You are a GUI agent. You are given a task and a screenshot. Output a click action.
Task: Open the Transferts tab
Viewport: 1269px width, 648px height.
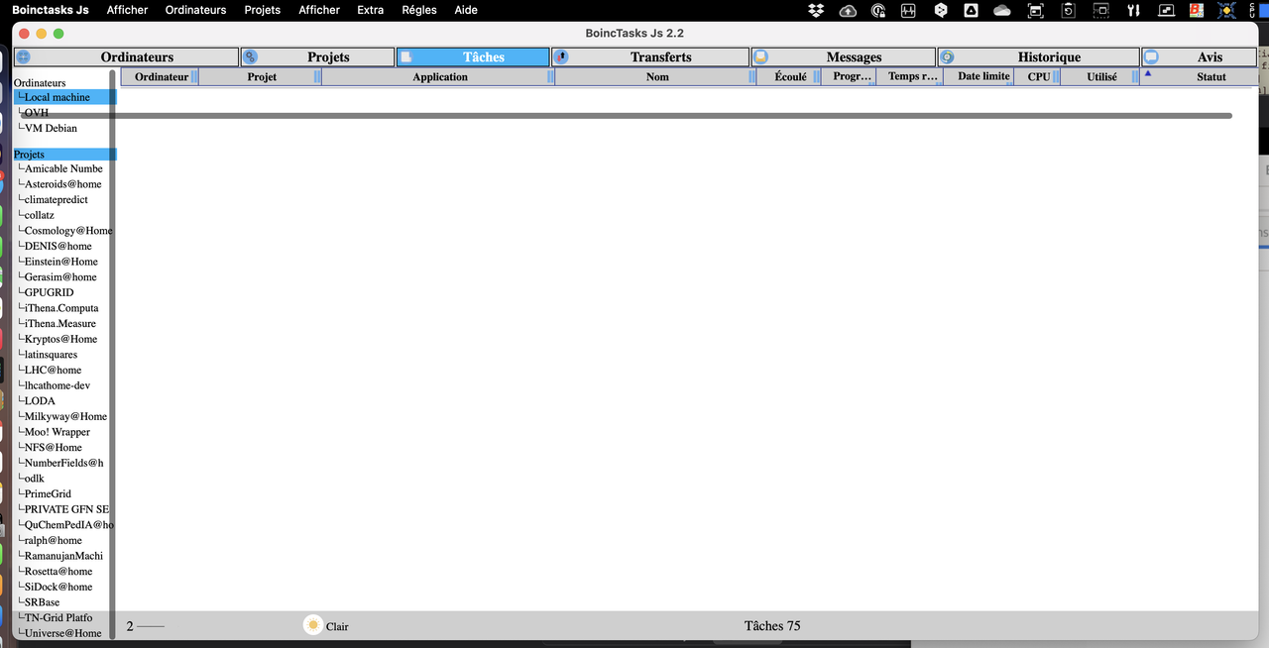coord(650,57)
